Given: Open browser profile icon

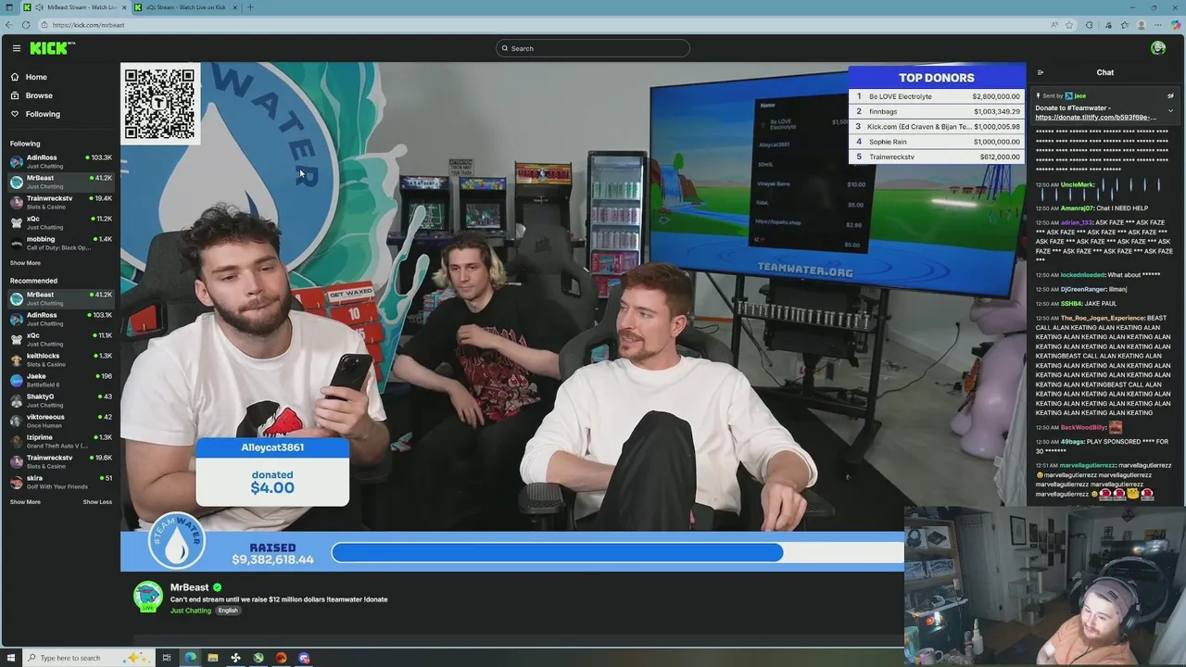Looking at the screenshot, I should click(x=1142, y=25).
